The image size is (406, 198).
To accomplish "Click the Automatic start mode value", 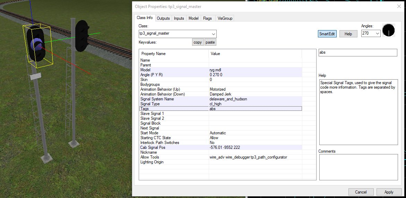I will 255,133.
